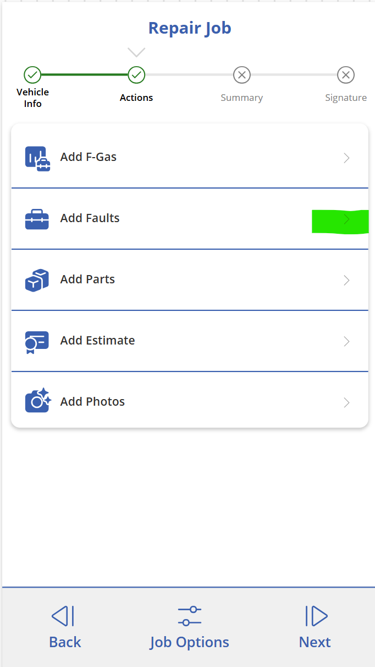The height and width of the screenshot is (667, 375).
Task: Click the Repair Job heading
Action: point(190,28)
